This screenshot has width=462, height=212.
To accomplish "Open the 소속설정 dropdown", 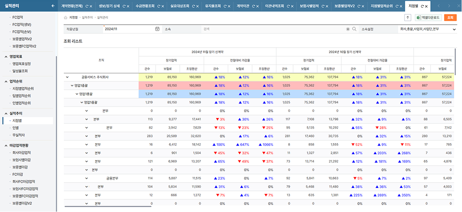I will click(x=454, y=29).
